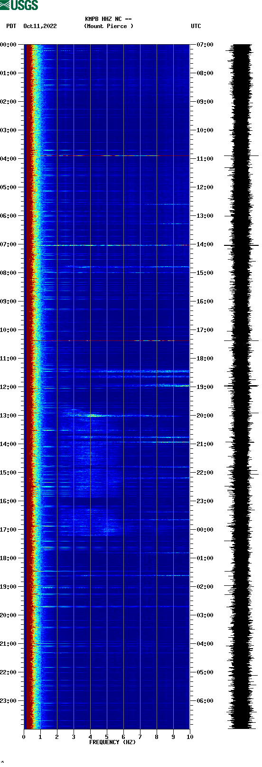
Task: Click the 09:00 PDT label on left axis
Action: [x=8, y=301]
